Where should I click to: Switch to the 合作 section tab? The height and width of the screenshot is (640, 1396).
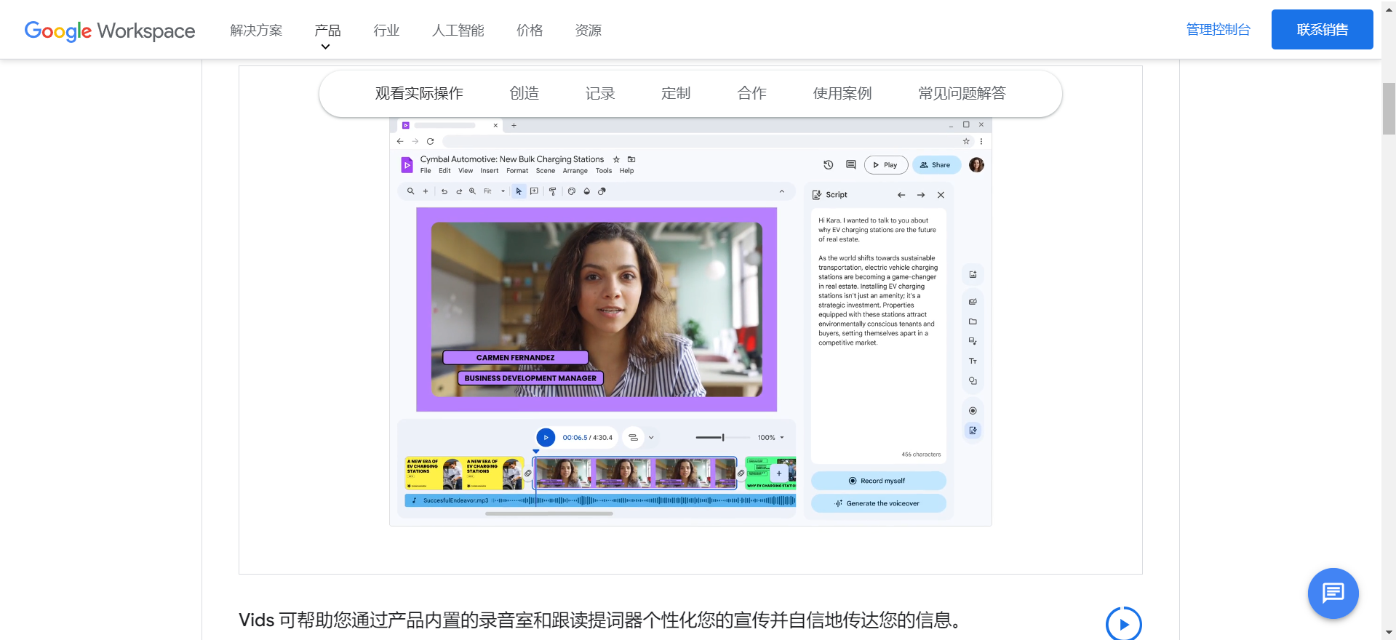point(751,93)
